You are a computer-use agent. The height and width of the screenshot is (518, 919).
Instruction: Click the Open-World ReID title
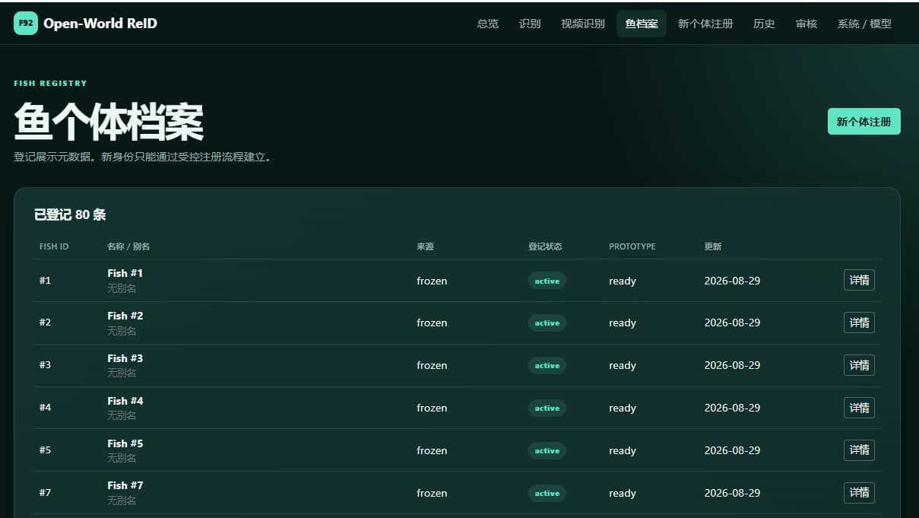click(100, 24)
